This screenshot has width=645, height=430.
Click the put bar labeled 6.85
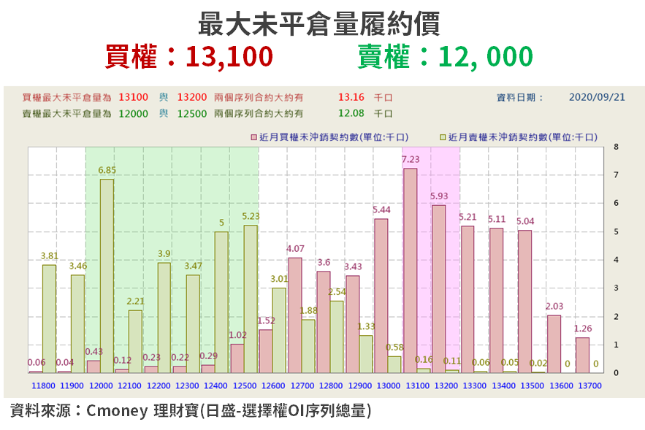click(107, 276)
